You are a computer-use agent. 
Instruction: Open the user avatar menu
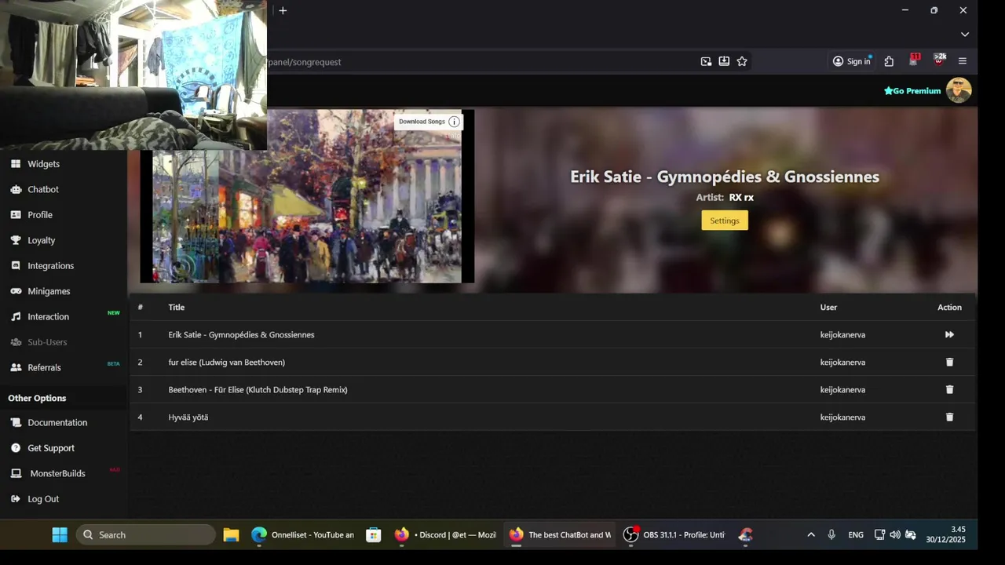click(959, 90)
